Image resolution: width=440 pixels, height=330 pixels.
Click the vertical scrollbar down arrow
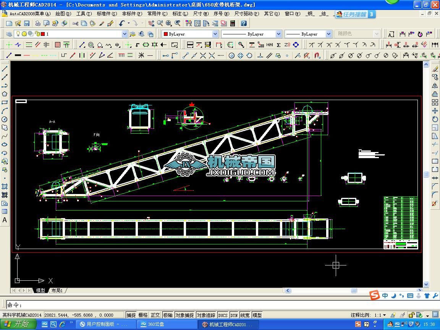click(x=426, y=284)
